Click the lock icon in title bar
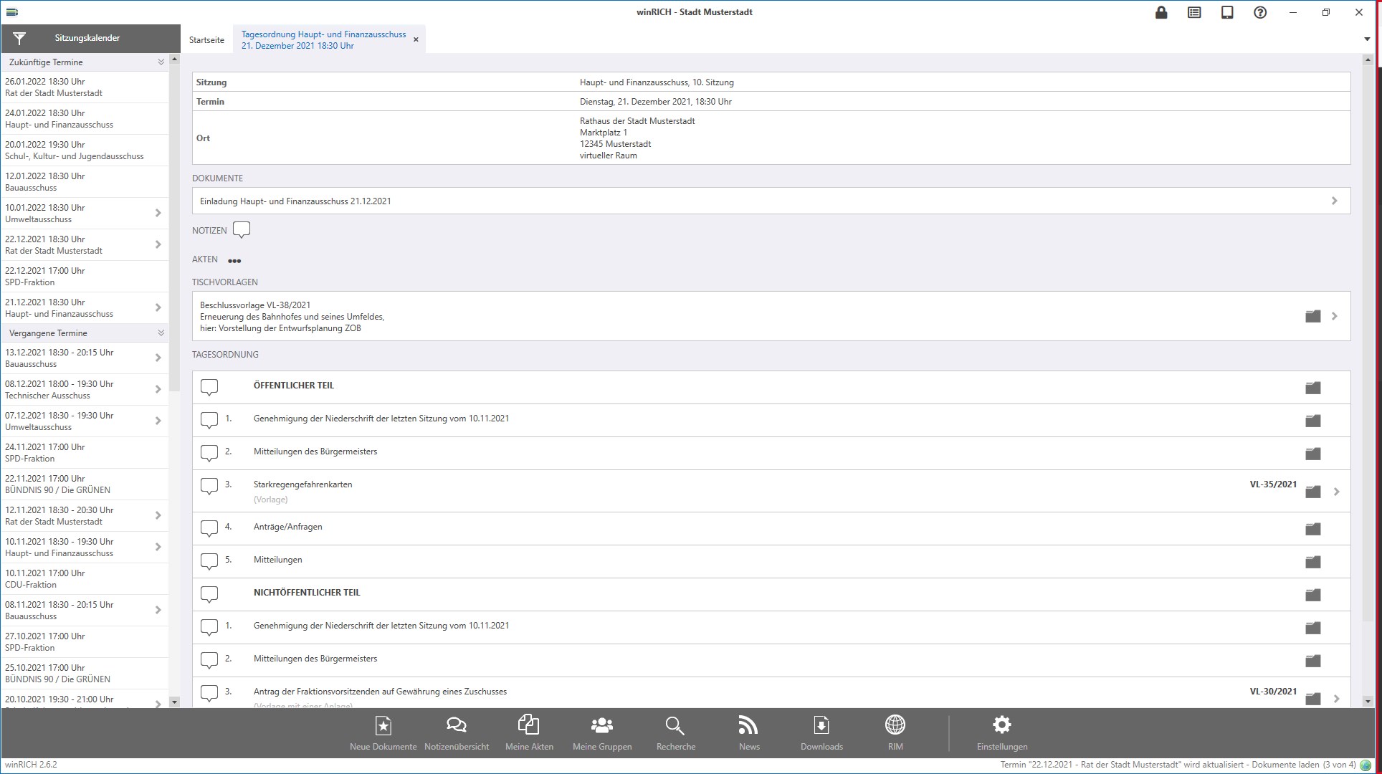The image size is (1382, 774). pyautogui.click(x=1161, y=12)
